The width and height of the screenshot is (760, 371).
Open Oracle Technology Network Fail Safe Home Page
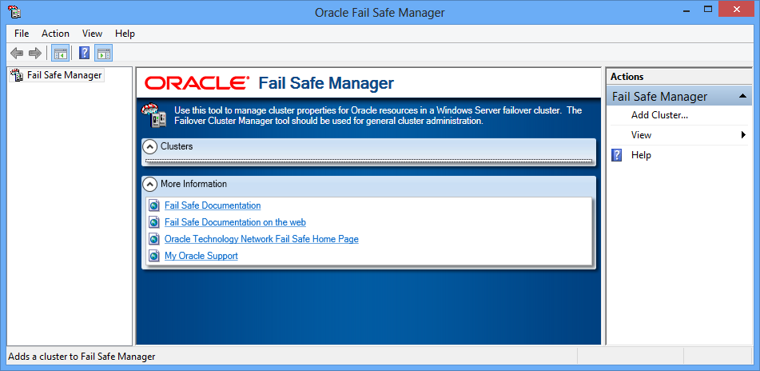tap(262, 239)
